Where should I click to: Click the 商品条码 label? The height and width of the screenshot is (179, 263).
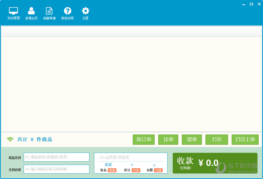15,158
